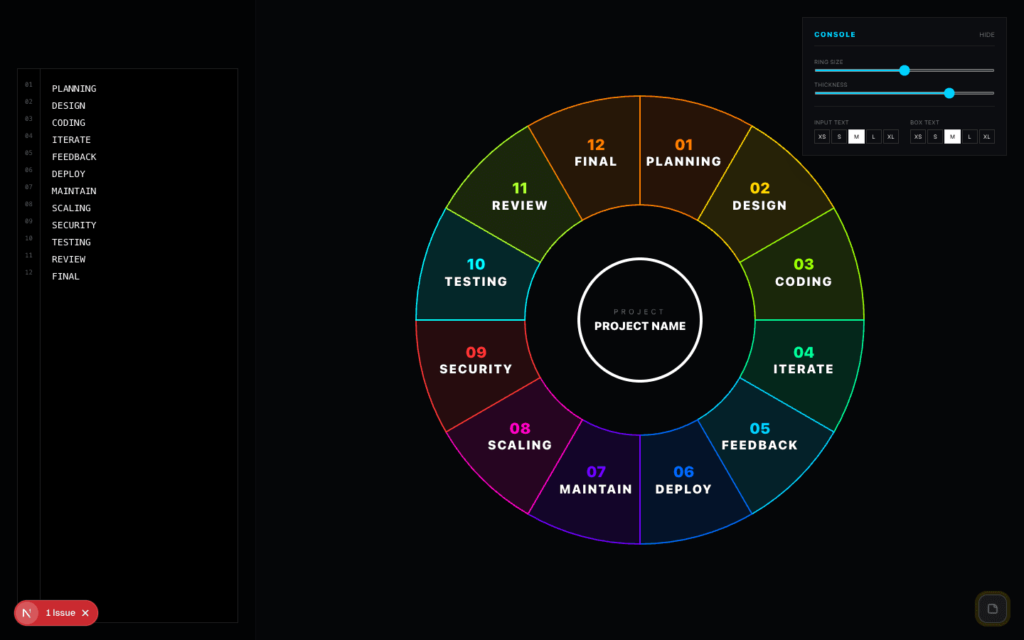The image size is (1024, 640).
Task: Select the 01 PLANNING wheel segment
Action: click(x=684, y=153)
